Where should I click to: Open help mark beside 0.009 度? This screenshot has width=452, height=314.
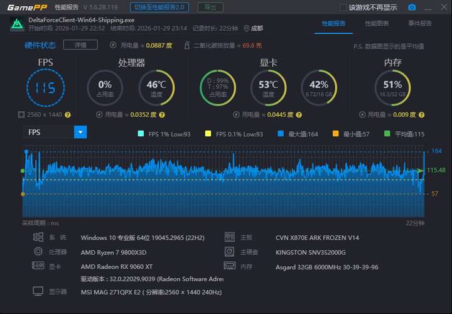point(421,115)
